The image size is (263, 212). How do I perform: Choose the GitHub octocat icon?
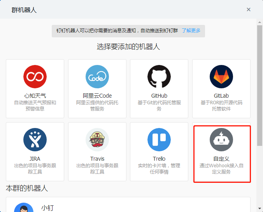159,77
